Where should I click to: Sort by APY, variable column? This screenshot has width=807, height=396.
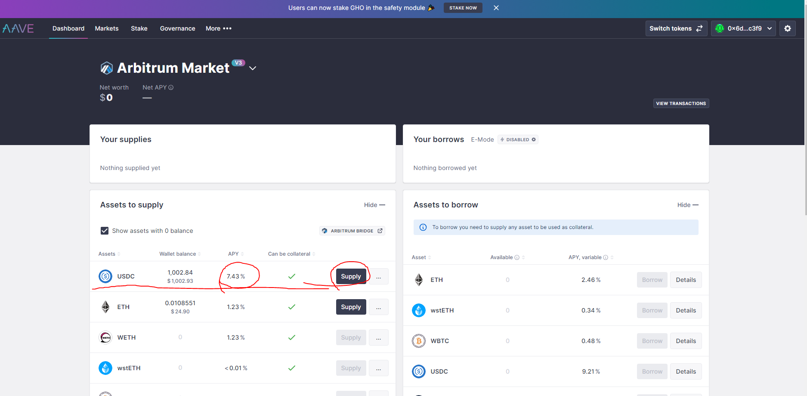click(x=591, y=257)
